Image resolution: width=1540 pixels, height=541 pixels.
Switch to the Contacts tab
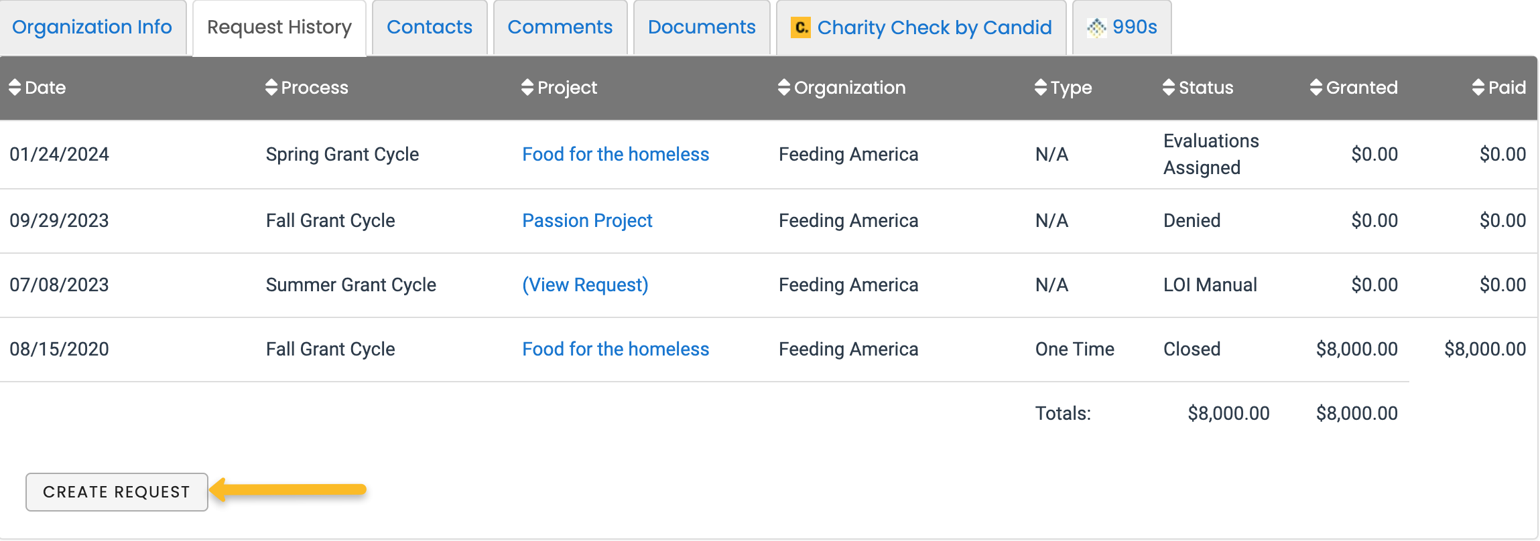pos(430,27)
